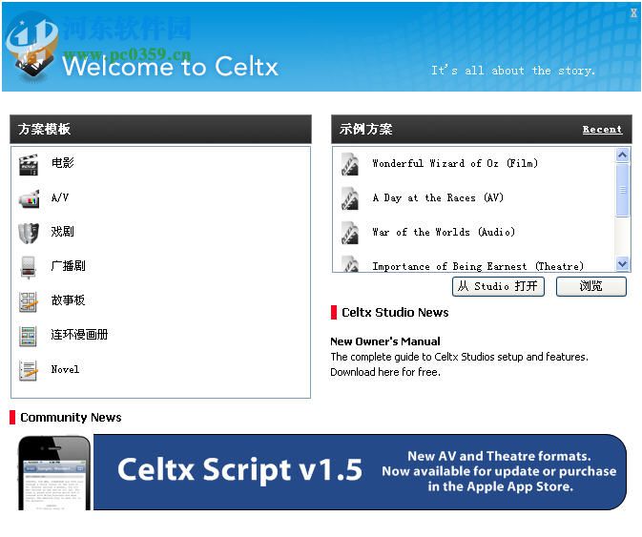Open A Day at the Races (AV) sample
Viewport: 642px width, 537px height.
click(438, 197)
